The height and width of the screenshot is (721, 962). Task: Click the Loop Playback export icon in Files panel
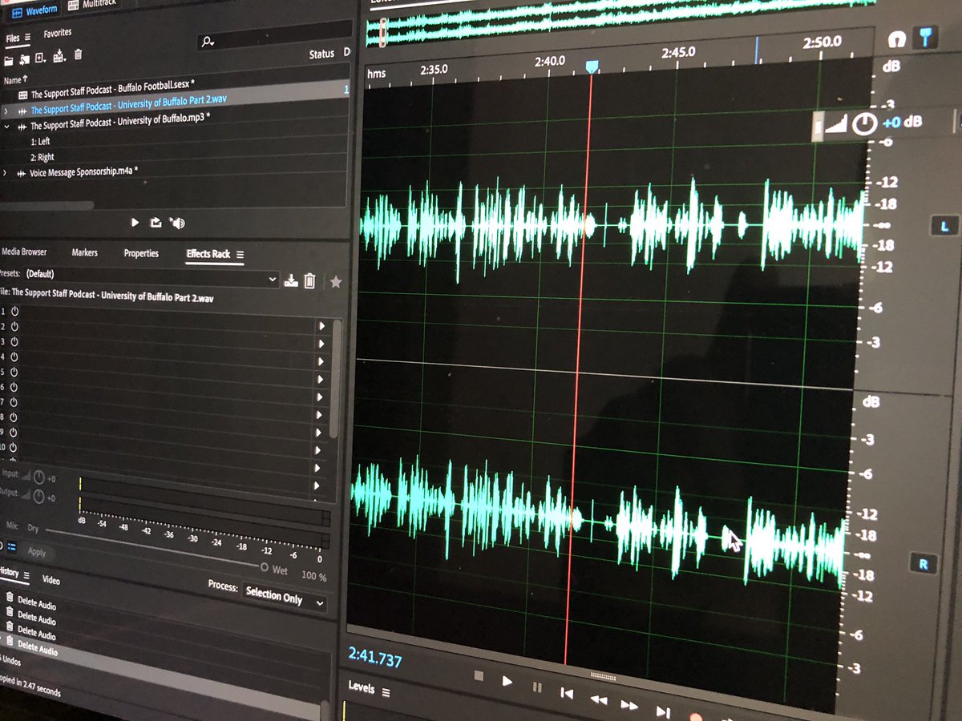[x=156, y=223]
